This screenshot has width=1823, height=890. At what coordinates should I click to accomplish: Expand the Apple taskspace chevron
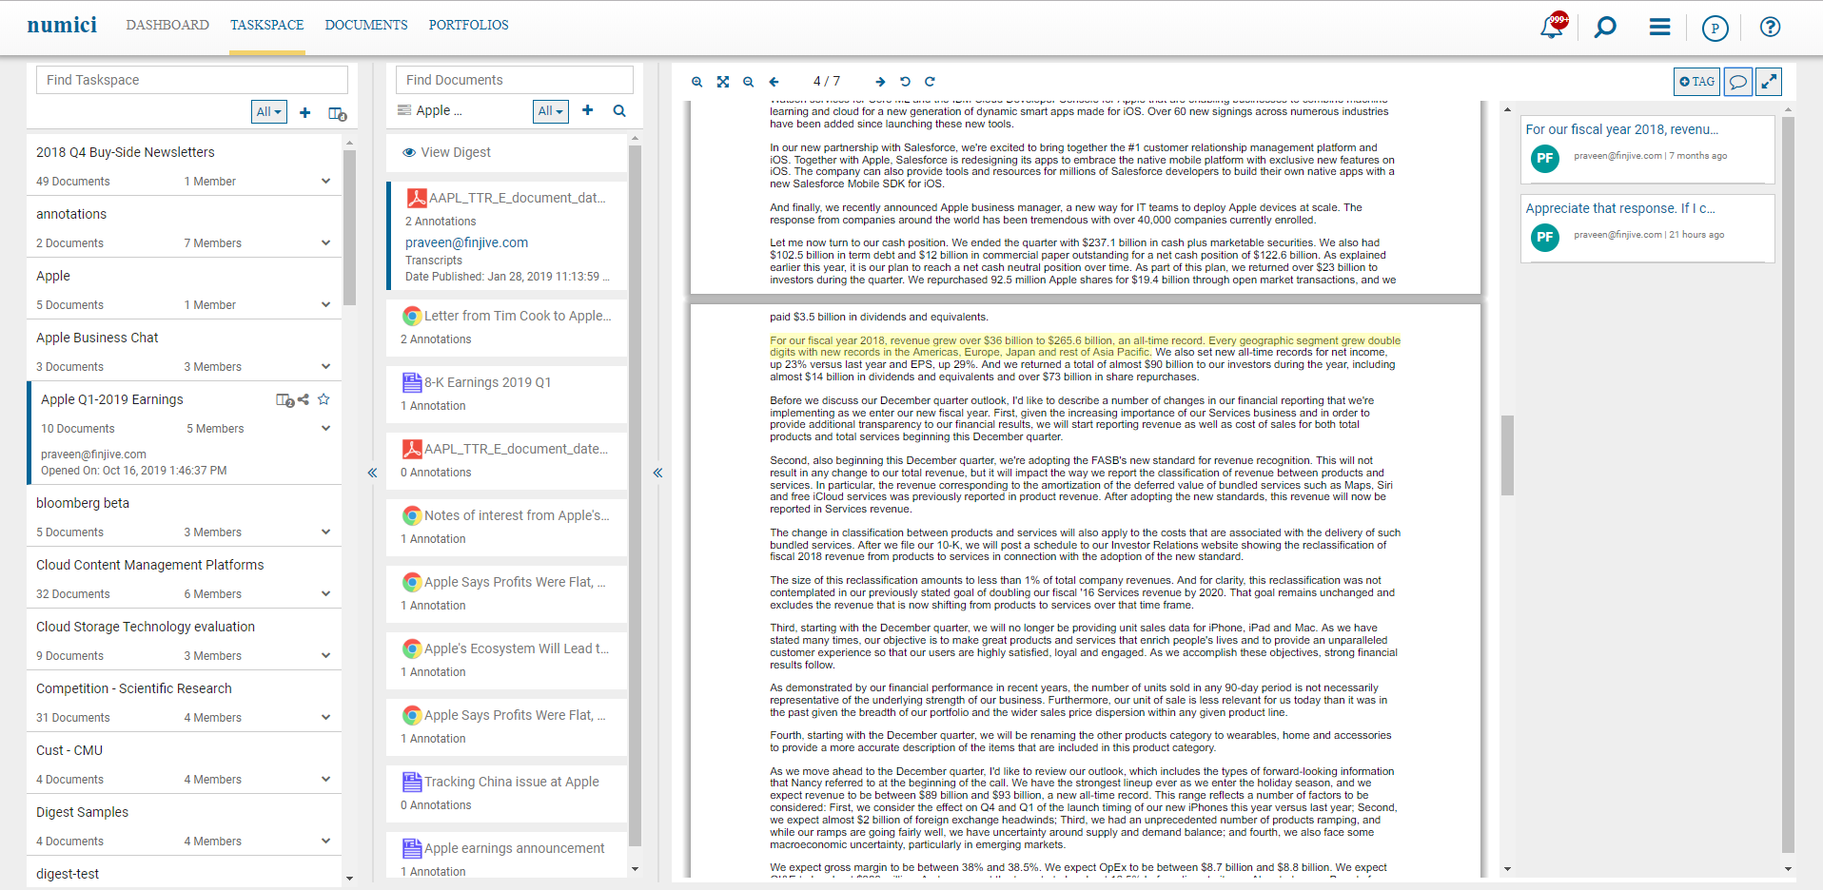pos(326,304)
